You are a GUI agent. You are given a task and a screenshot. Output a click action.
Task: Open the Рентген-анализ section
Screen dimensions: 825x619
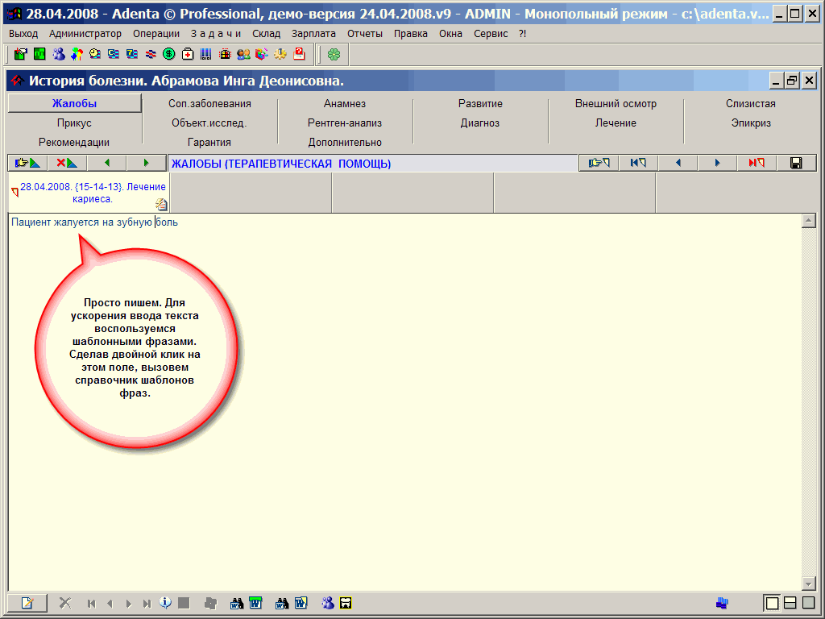point(345,123)
